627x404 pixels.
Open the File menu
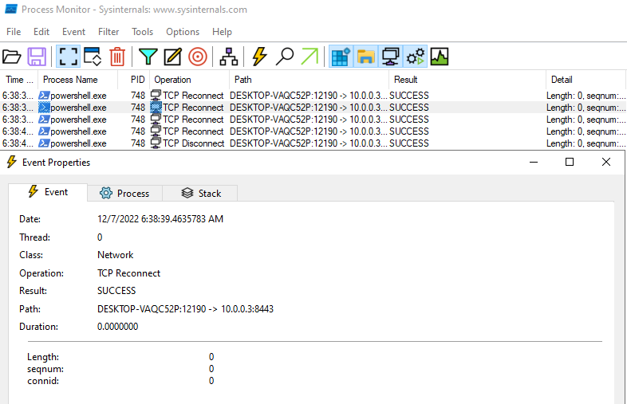pos(14,32)
